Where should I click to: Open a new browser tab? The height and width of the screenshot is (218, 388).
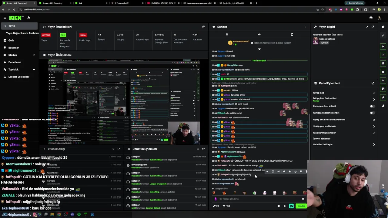tap(256, 3)
